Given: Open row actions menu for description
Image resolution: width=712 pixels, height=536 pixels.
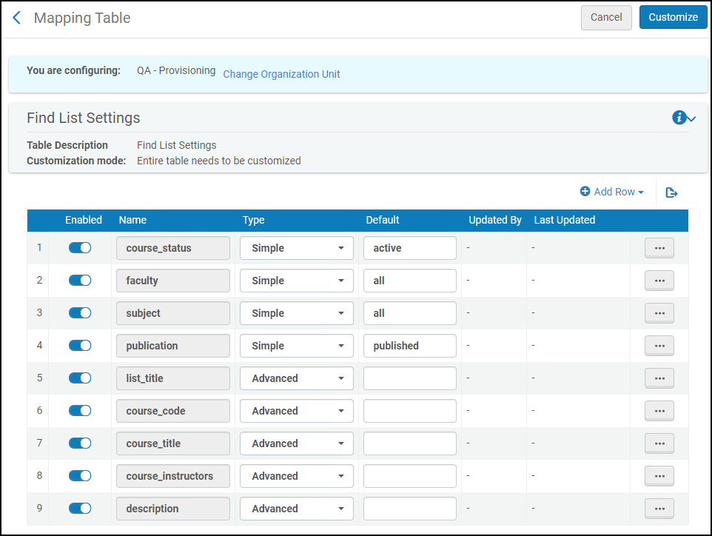Looking at the screenshot, I should click(659, 509).
